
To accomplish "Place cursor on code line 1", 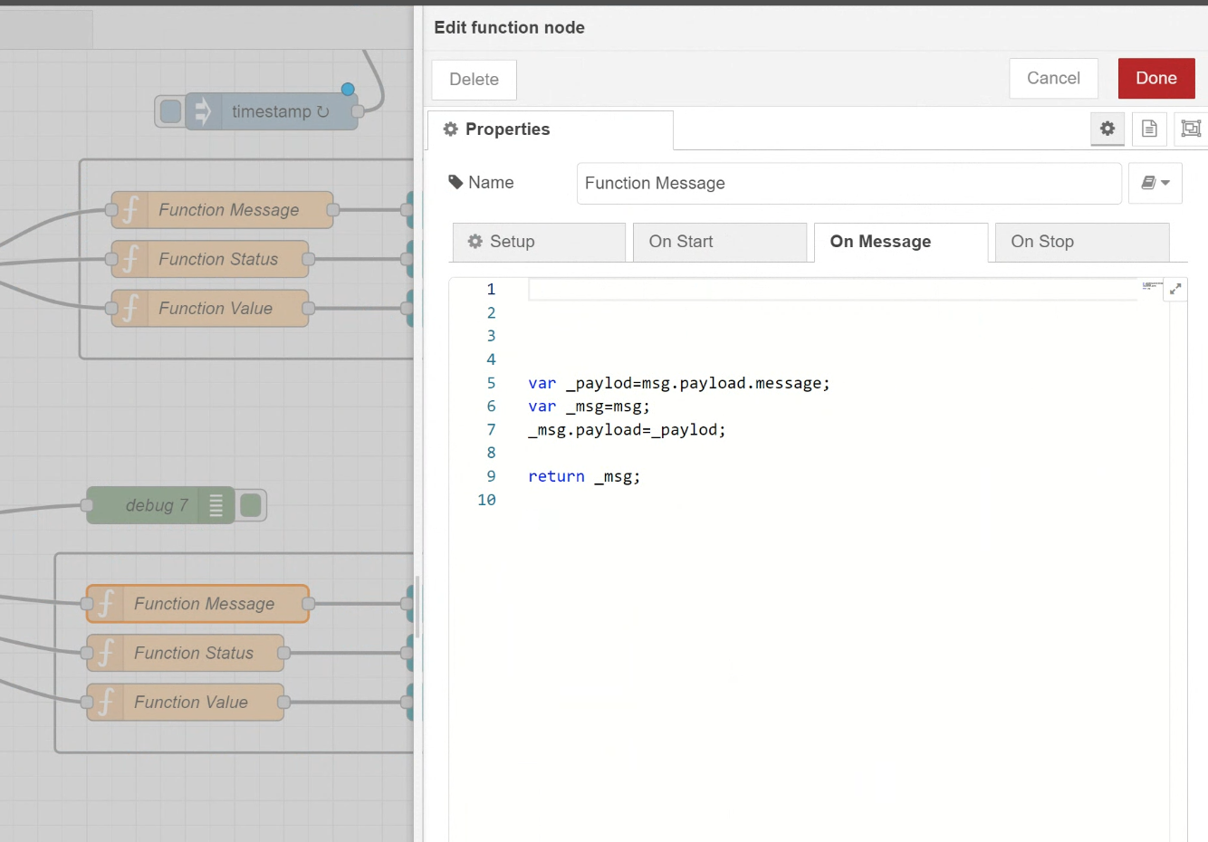I will (833, 290).
